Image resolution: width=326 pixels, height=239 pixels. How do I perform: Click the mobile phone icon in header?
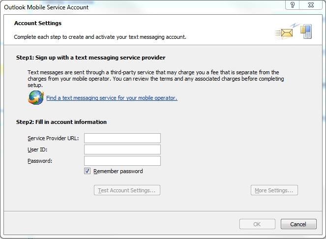click(x=306, y=31)
